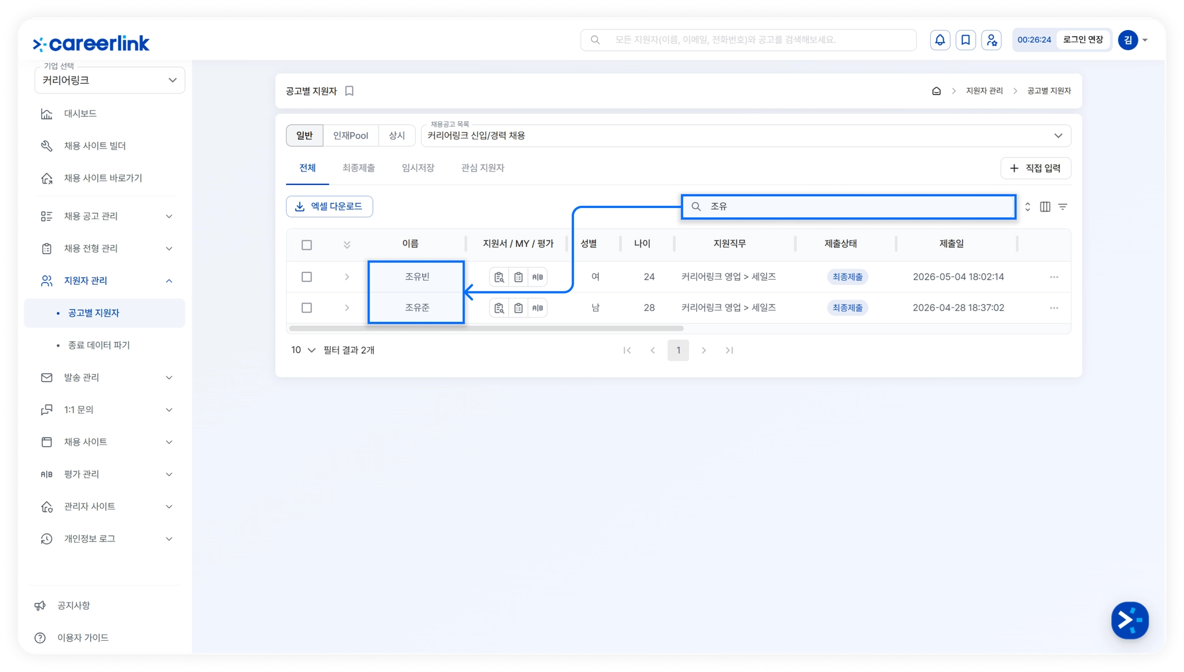Viewport: 1184px width, 672px height.
Task: Click the favorite applicant star-person icon
Action: [x=991, y=40]
